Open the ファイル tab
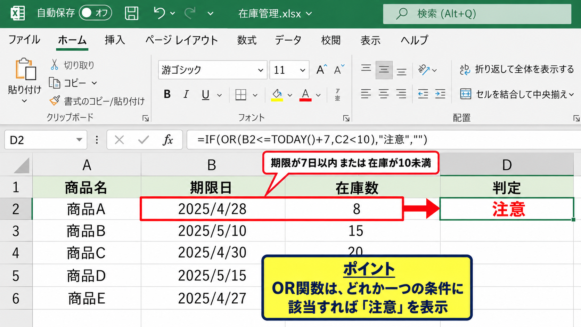 click(x=24, y=40)
